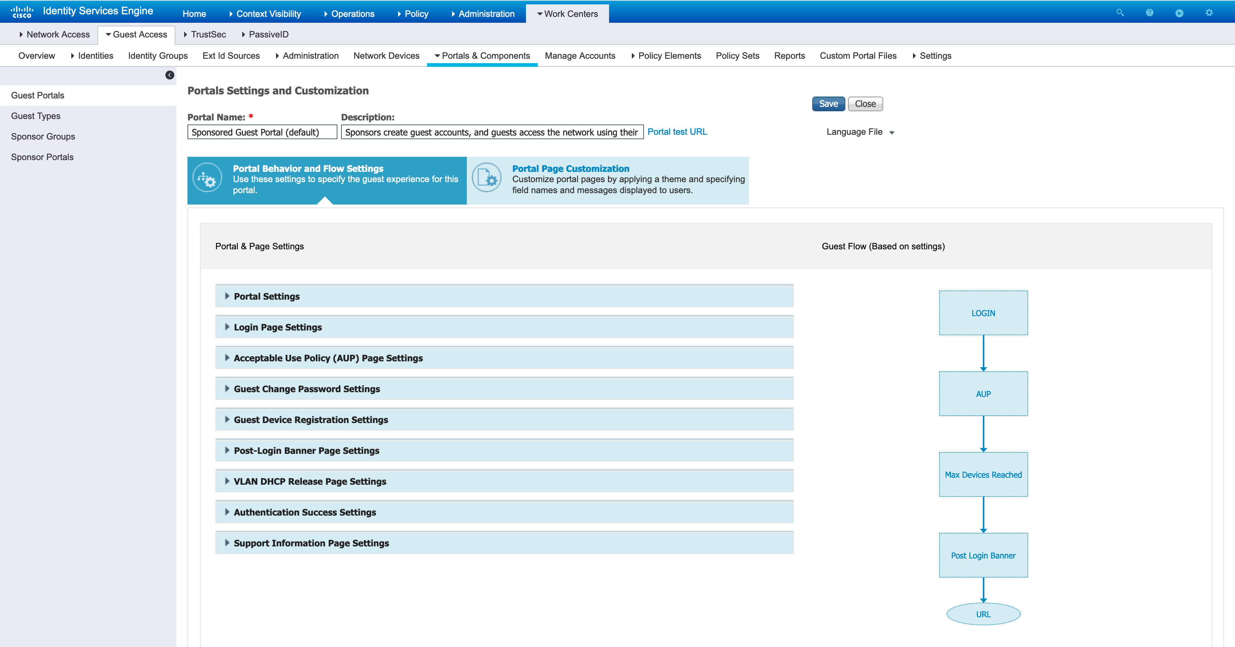The width and height of the screenshot is (1235, 647).
Task: Go to Custom Portal Files tab
Action: (858, 55)
